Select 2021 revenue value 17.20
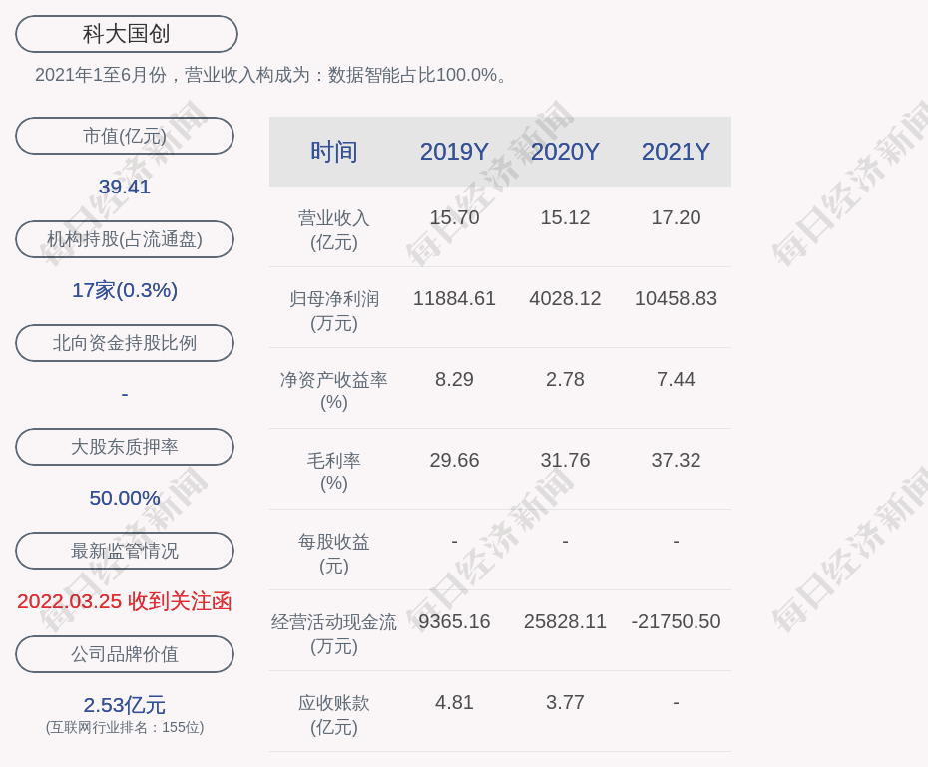 (x=676, y=217)
